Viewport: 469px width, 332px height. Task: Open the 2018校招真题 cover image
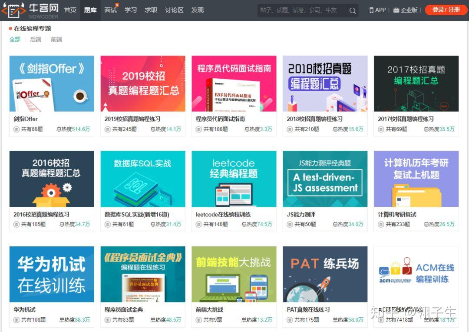[325, 83]
